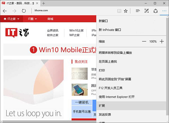Select 使用 Internet Explorer 打开 option
169x123 pixels.
pos(117,97)
